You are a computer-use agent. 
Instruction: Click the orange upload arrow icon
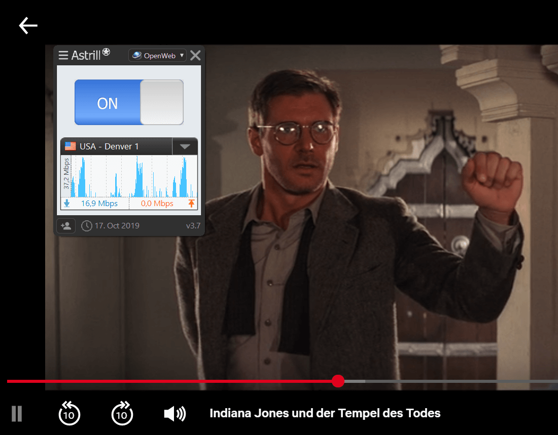(191, 204)
